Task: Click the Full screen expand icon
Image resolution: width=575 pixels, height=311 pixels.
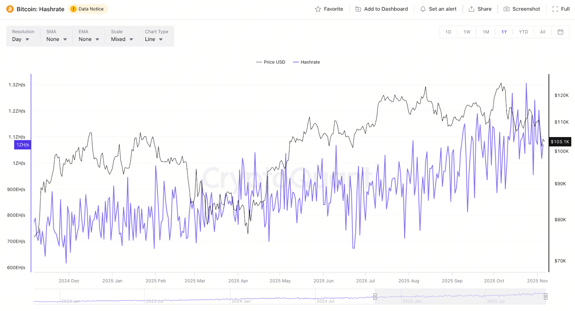Action: click(x=555, y=9)
